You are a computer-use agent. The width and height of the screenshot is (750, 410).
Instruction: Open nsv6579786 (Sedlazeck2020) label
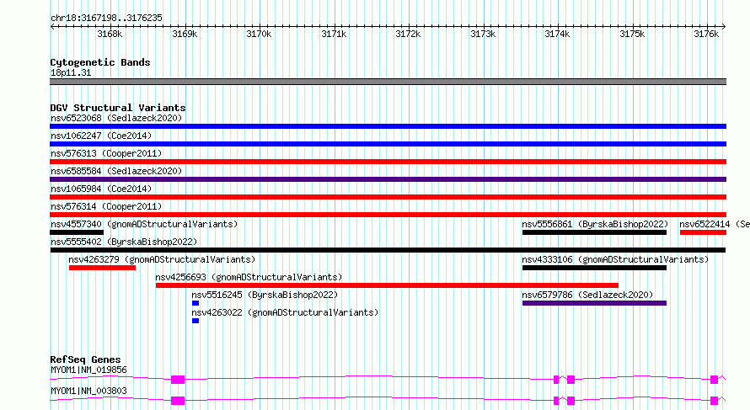click(587, 295)
